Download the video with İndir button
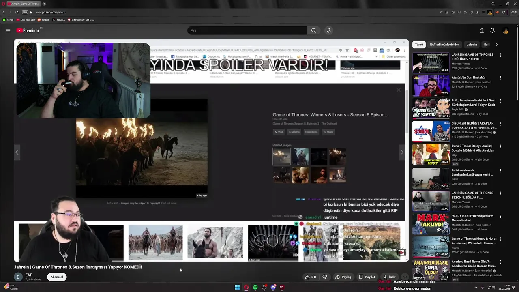 pos(389,277)
